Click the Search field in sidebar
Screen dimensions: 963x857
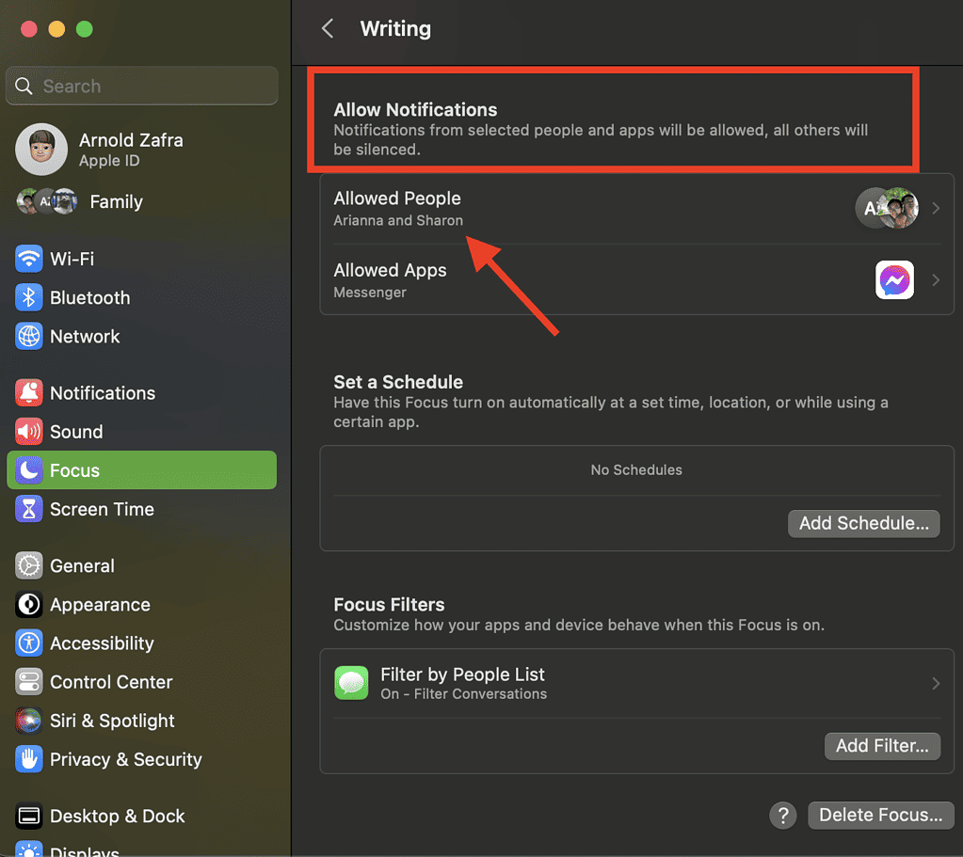[x=141, y=87]
